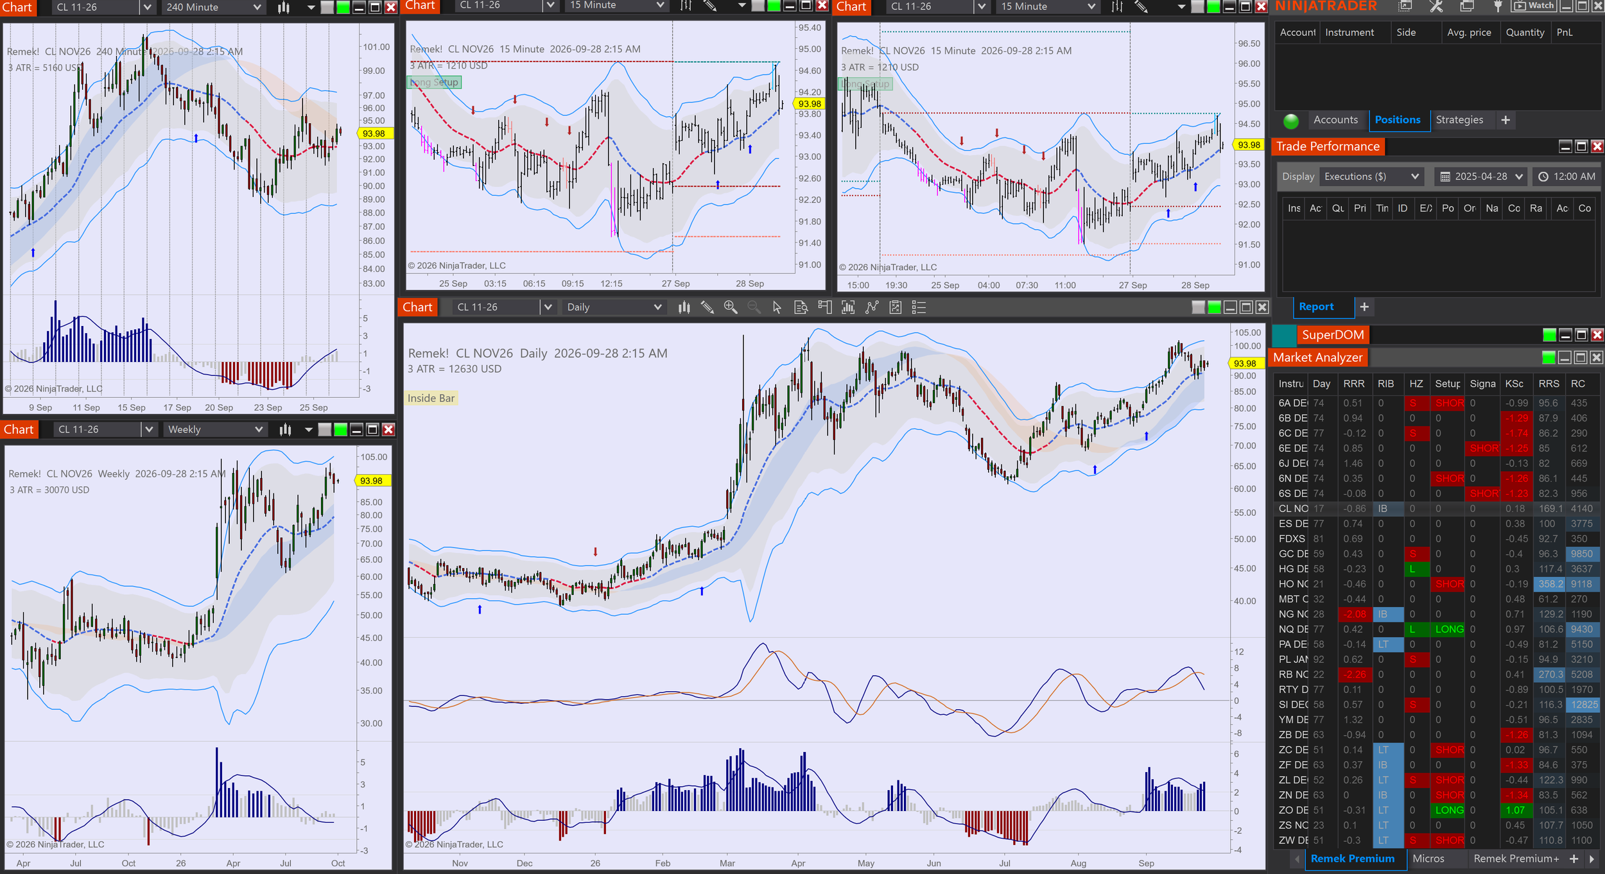1605x874 pixels.
Task: Toggle green link button on Market Analyzer
Action: (x=1549, y=357)
